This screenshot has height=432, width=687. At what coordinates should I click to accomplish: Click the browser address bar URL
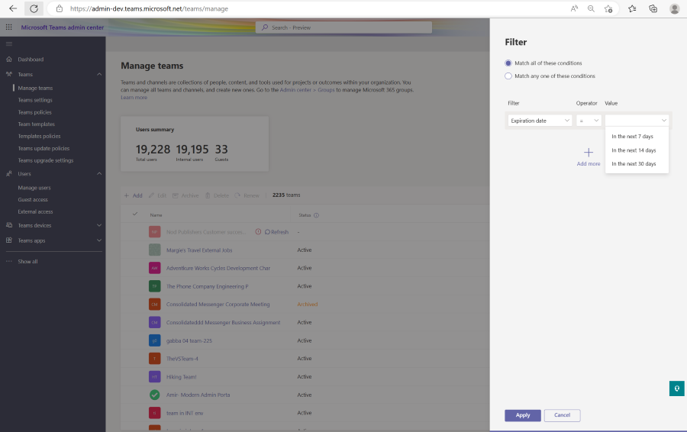point(149,8)
